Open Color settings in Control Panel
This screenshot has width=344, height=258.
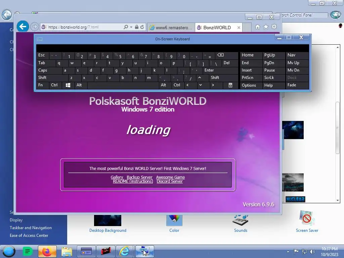click(174, 223)
